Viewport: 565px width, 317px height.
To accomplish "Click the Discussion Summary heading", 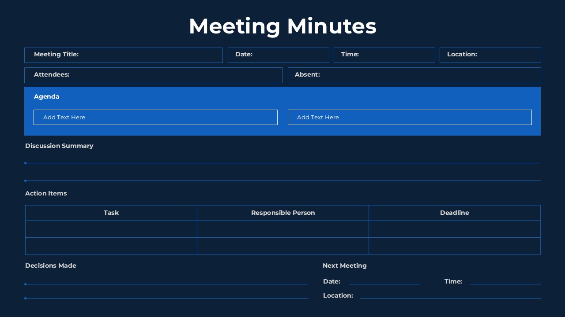I will tap(59, 146).
